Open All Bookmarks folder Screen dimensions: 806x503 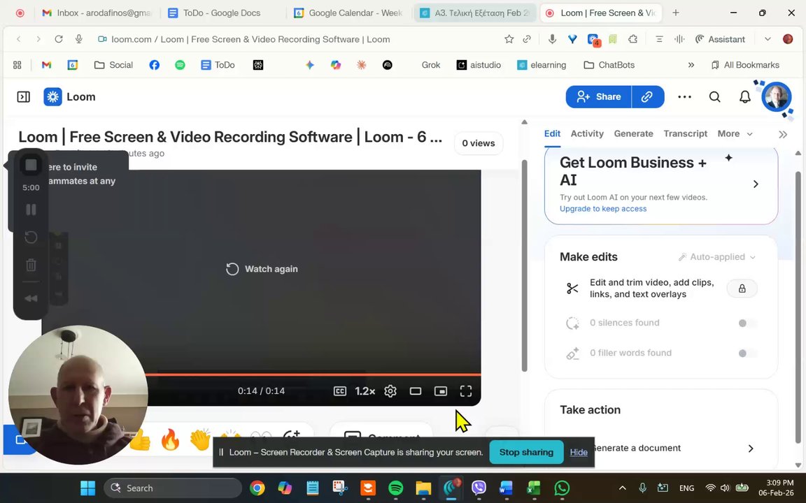(745, 65)
